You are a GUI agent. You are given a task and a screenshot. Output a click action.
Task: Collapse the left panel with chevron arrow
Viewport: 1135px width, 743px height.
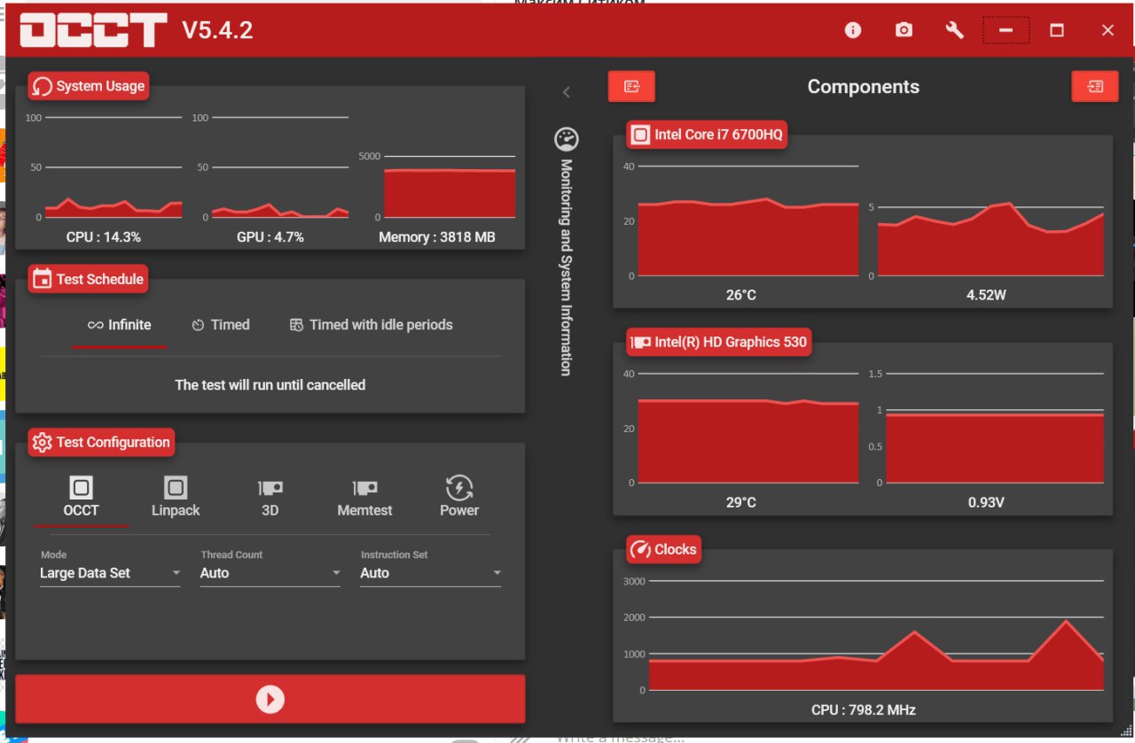coord(567,92)
